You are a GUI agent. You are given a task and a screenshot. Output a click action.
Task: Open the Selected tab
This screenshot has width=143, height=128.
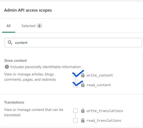click(x=32, y=26)
